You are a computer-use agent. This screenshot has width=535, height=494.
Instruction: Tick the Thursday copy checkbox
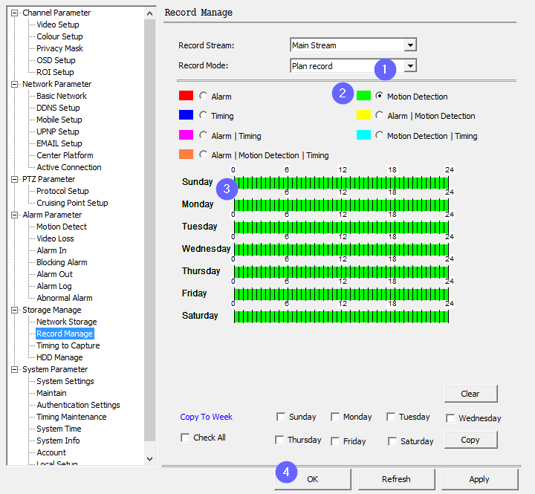coord(279,440)
